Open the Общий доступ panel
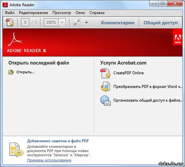The width and height of the screenshot is (185, 167). tap(161, 23)
